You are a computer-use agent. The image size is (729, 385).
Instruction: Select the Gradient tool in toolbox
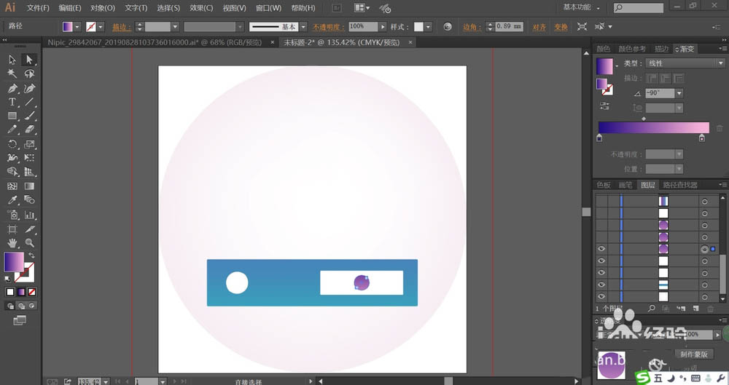(x=29, y=186)
